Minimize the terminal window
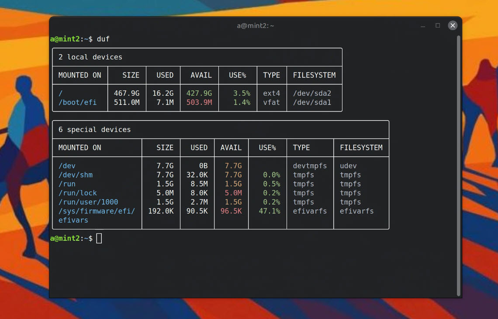Screen dimensions: 498x319 [423, 26]
